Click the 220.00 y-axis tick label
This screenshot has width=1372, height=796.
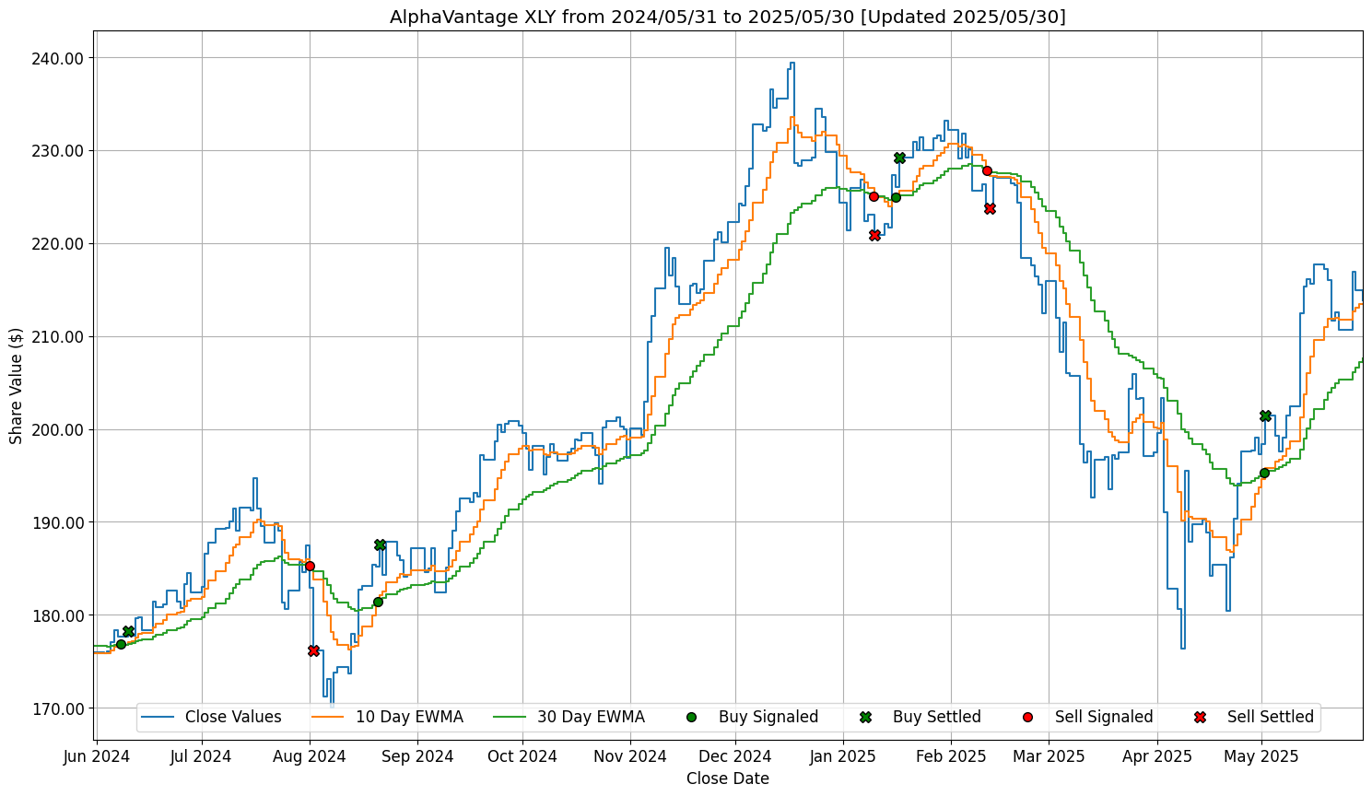click(57, 244)
